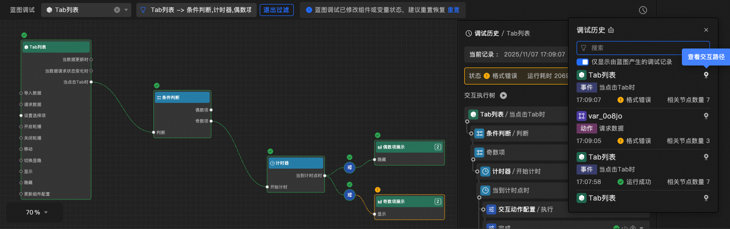
Task: Click green check badge above 条件判断 node
Action: coord(157,85)
